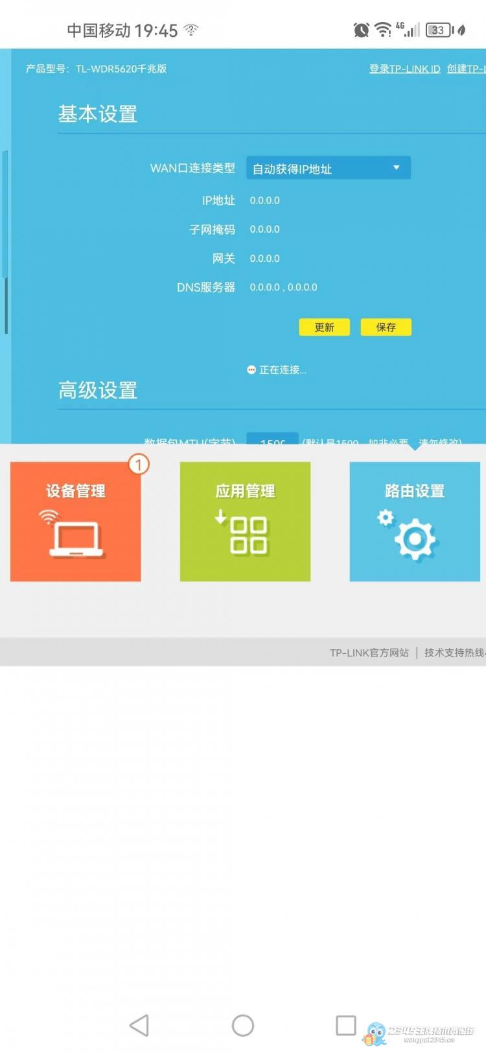Click the 技术支持热线 footer text
The width and height of the screenshot is (486, 1053).
(455, 653)
